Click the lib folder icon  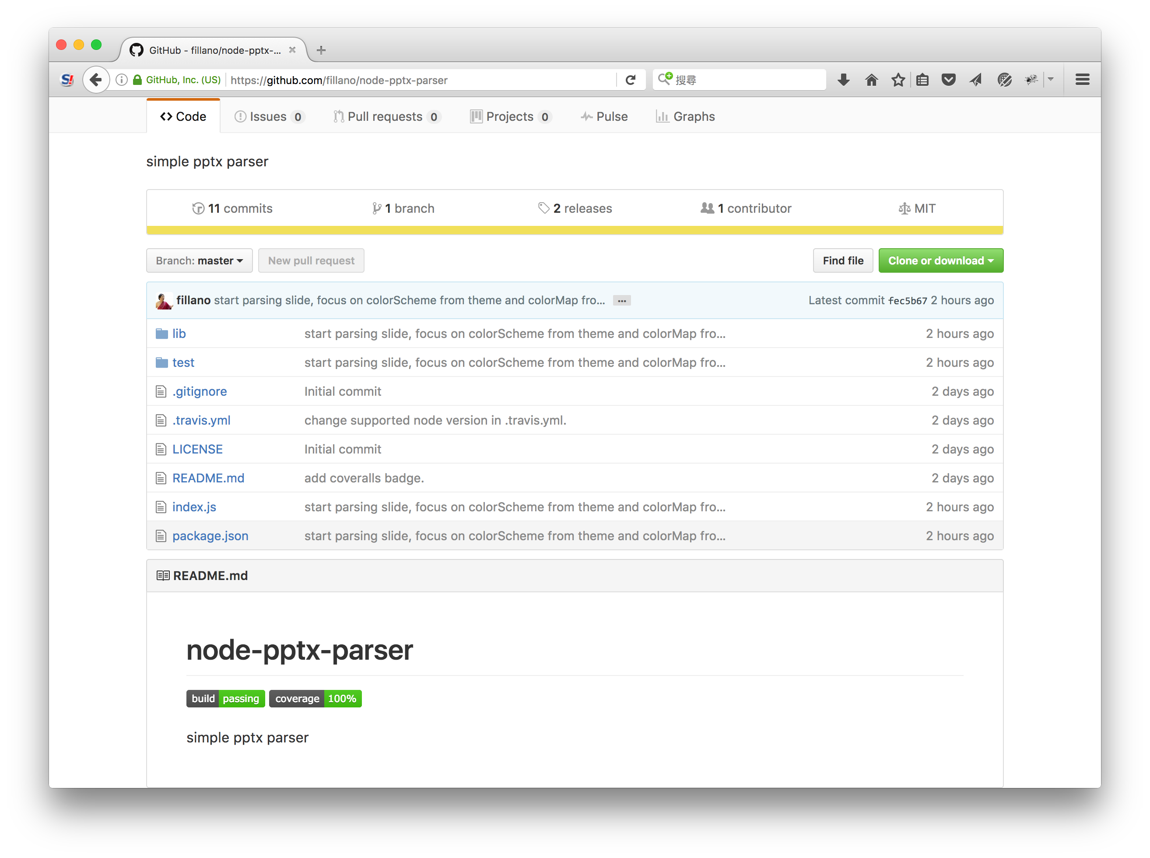click(x=162, y=334)
